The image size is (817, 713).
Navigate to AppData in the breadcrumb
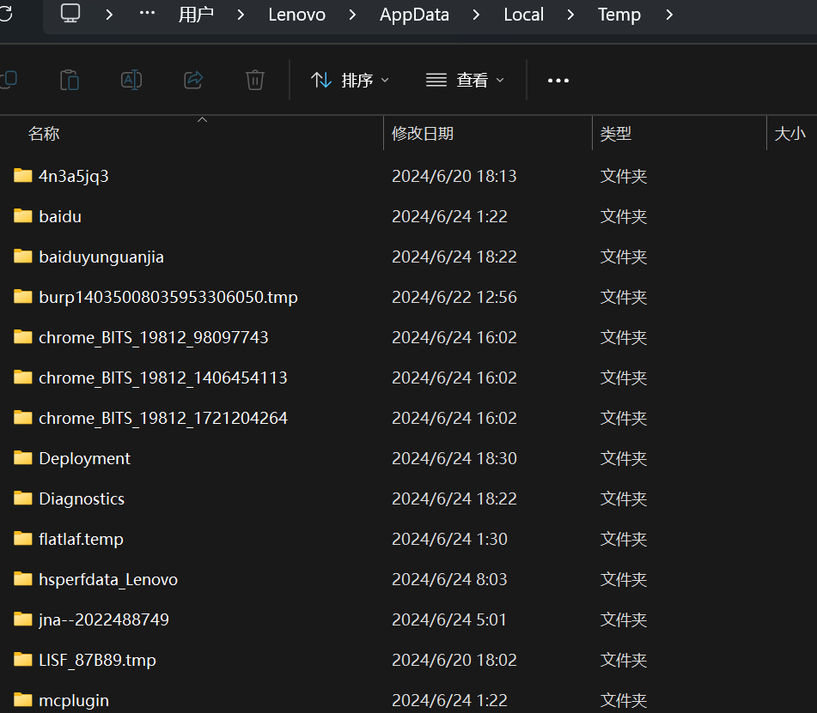coord(414,15)
